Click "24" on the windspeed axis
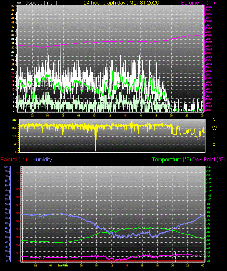 click(x=13, y=60)
